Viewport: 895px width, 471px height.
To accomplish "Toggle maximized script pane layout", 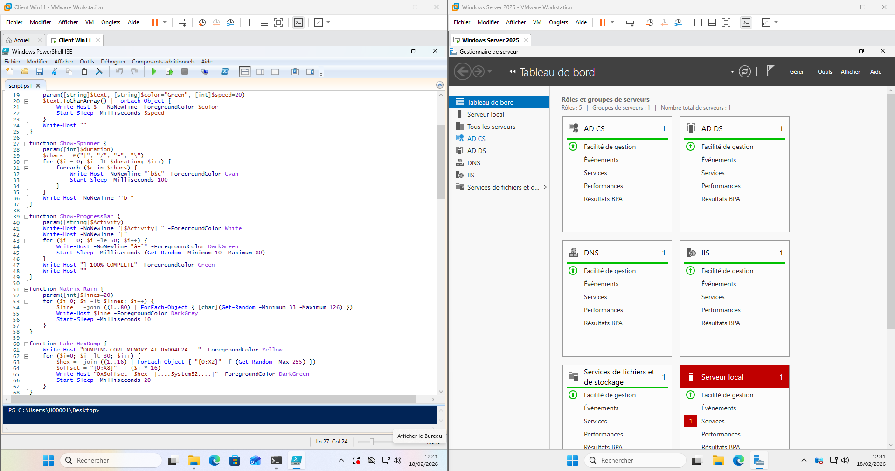I will tap(275, 71).
